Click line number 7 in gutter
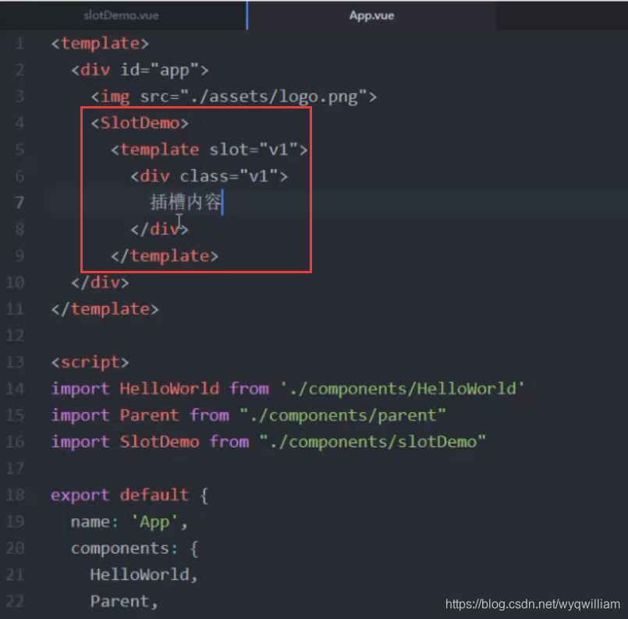628x619 pixels. point(20,202)
